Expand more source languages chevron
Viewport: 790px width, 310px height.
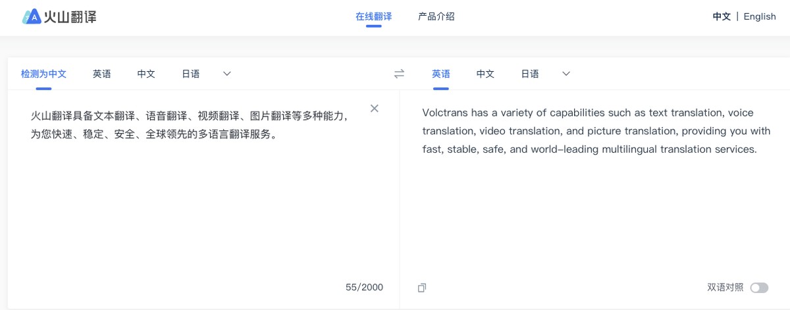pyautogui.click(x=227, y=74)
